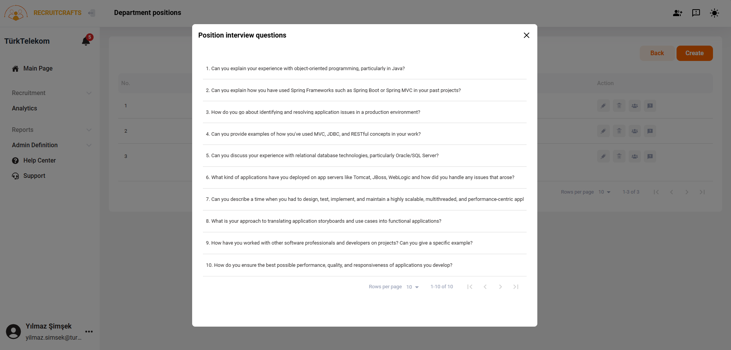Select interview question 5 about relational databases
Viewport: 731px width, 350px height.
pyautogui.click(x=324, y=156)
